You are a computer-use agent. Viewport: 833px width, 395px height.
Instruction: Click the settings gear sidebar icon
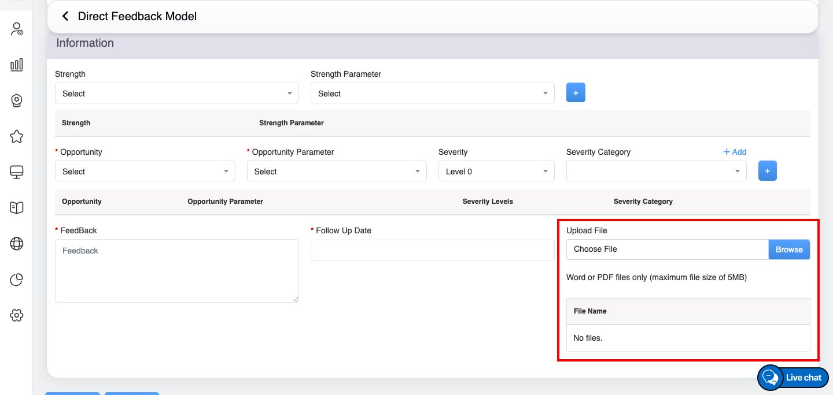17,315
